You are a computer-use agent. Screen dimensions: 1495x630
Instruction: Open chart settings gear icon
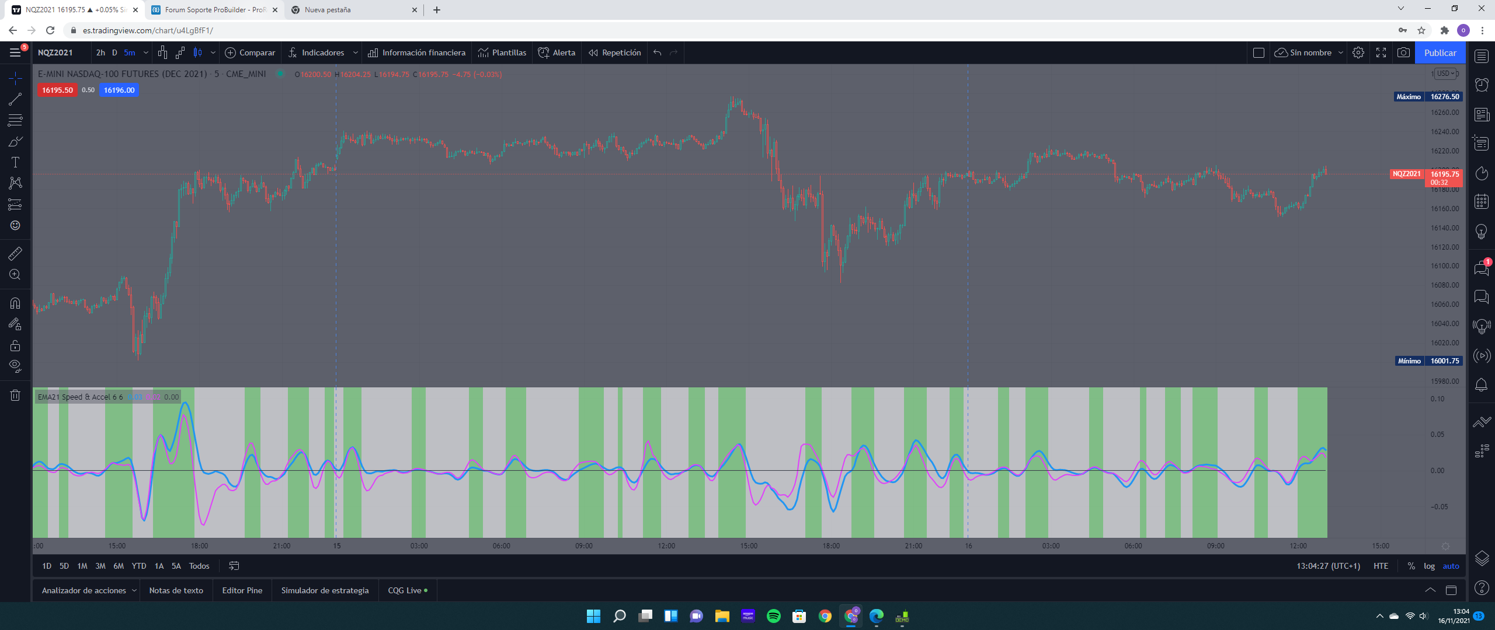coord(1358,52)
